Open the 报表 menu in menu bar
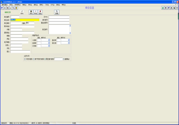Image resolution: width=179 pixels, height=125 pixels. tap(41, 5)
